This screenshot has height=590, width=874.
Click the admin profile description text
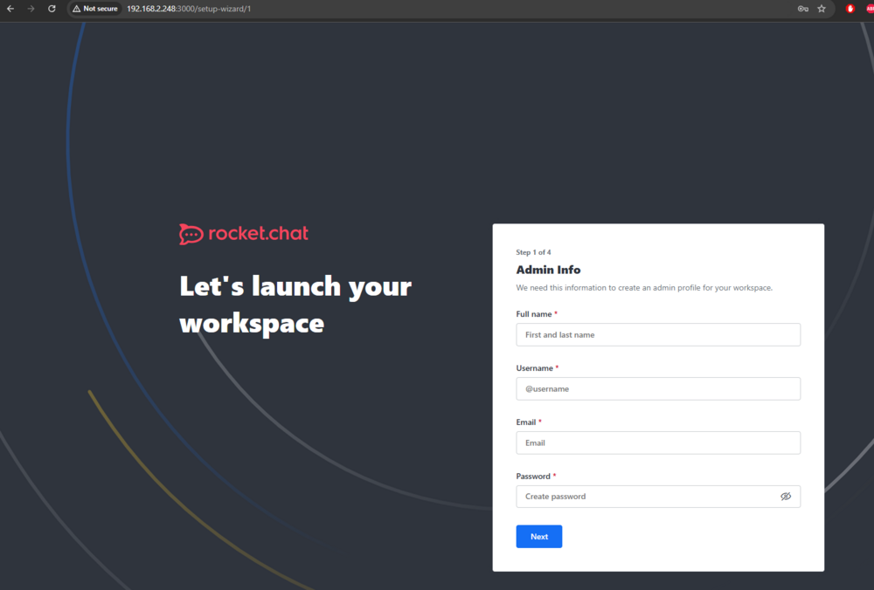[644, 288]
